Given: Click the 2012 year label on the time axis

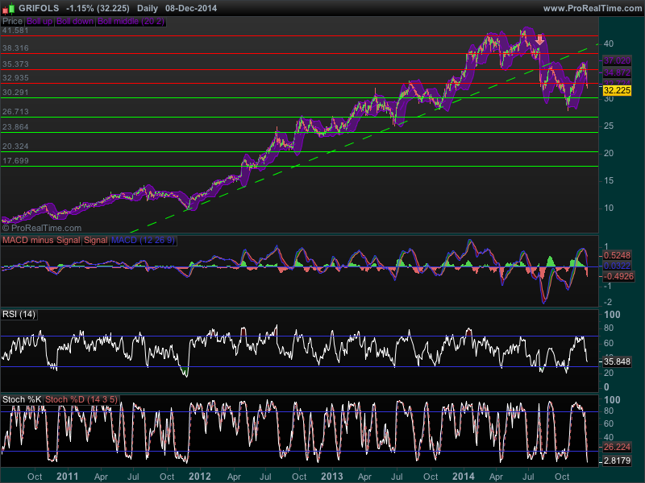Looking at the screenshot, I should (x=199, y=477).
